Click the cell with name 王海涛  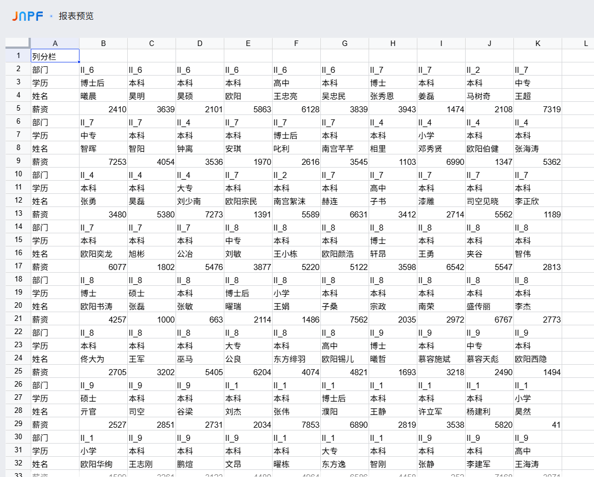[x=538, y=464]
